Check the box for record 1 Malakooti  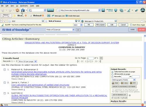(x=5, y=70)
